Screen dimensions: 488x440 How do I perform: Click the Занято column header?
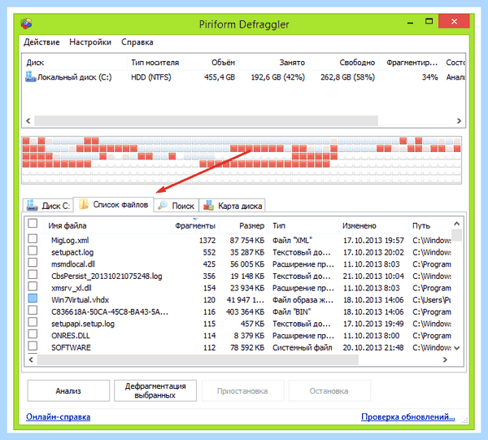274,63
